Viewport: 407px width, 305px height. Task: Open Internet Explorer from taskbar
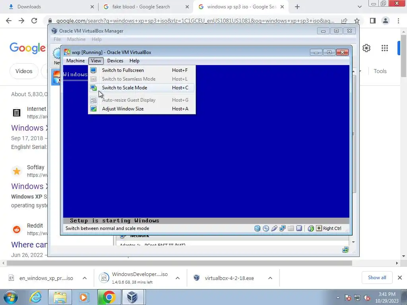click(x=35, y=297)
